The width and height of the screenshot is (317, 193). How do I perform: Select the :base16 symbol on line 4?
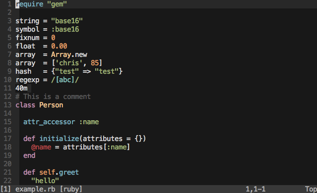65,29
